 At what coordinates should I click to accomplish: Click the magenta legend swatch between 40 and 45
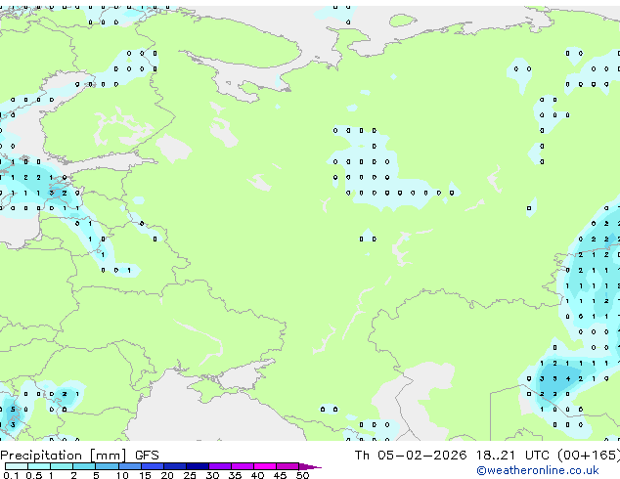(265, 466)
